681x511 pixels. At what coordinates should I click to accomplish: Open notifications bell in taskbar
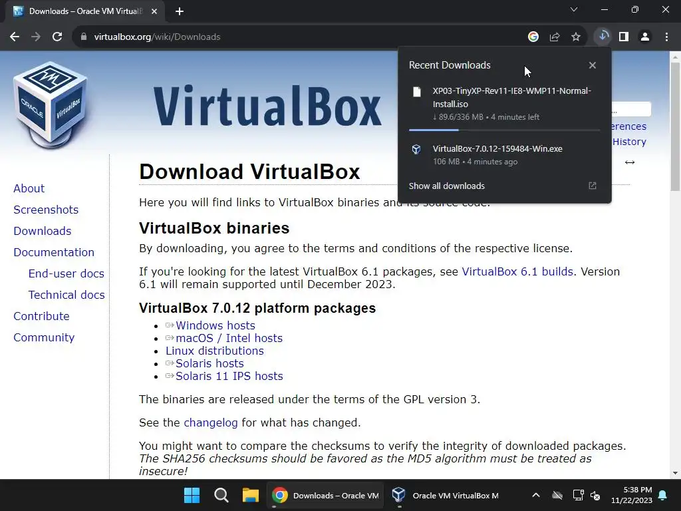pos(663,495)
